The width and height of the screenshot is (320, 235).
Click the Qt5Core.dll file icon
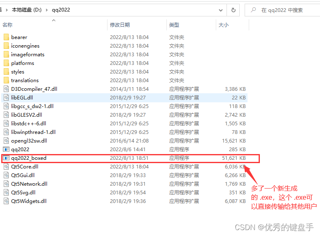coord(6,166)
